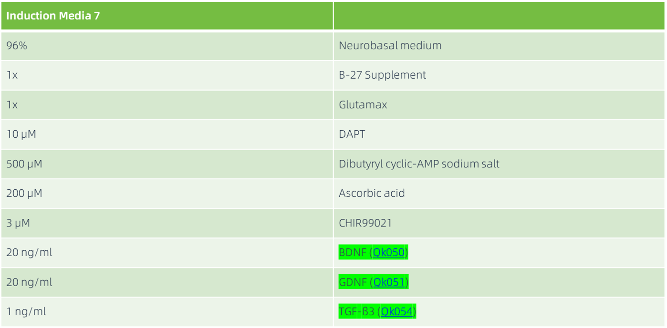667x328 pixels.
Task: Follow the Qk054 hyperlink
Action: pos(397,312)
